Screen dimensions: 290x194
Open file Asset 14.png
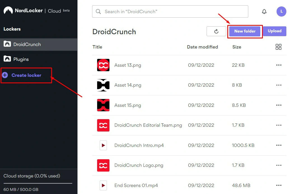click(x=128, y=85)
